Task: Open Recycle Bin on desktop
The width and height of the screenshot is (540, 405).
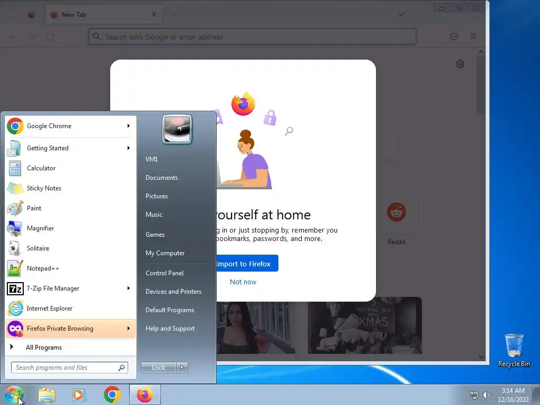Action: [514, 350]
